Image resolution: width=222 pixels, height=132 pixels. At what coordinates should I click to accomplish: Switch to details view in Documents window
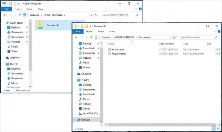pyautogui.click(x=214, y=129)
